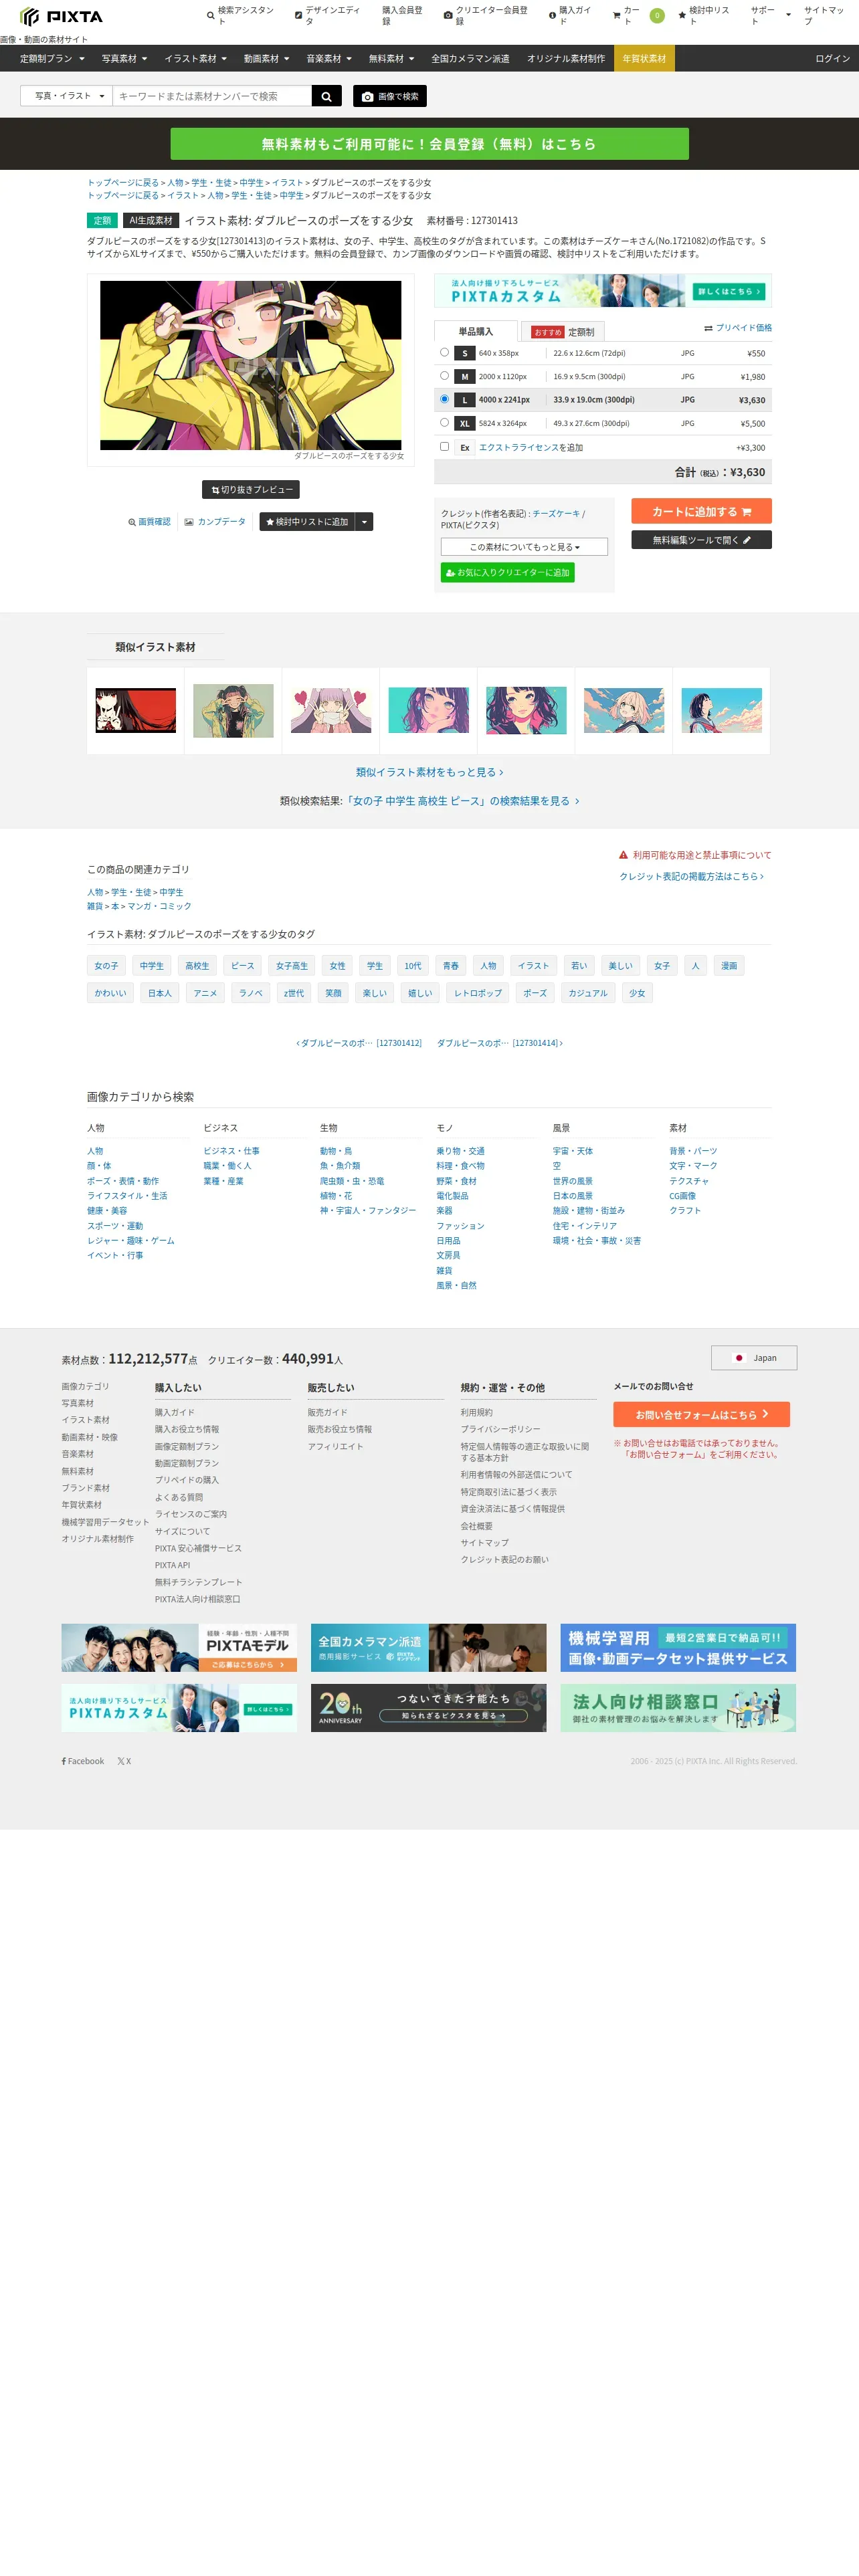
Task: Check the エクストラライセンスを追加 option
Action: 445,447
